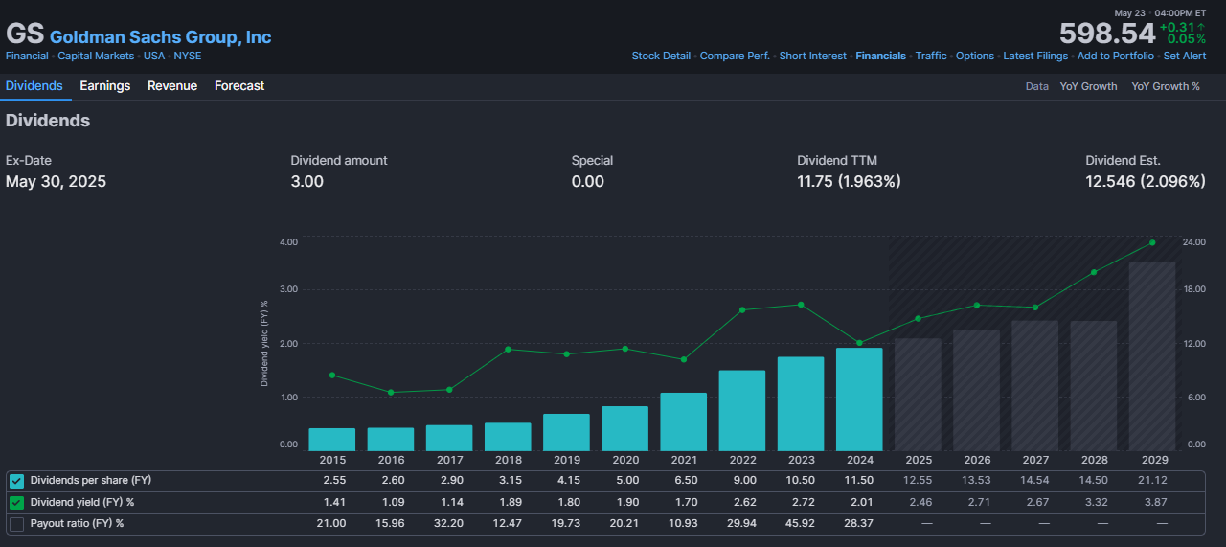
Task: Open the Compare Perf. link
Action: click(735, 56)
